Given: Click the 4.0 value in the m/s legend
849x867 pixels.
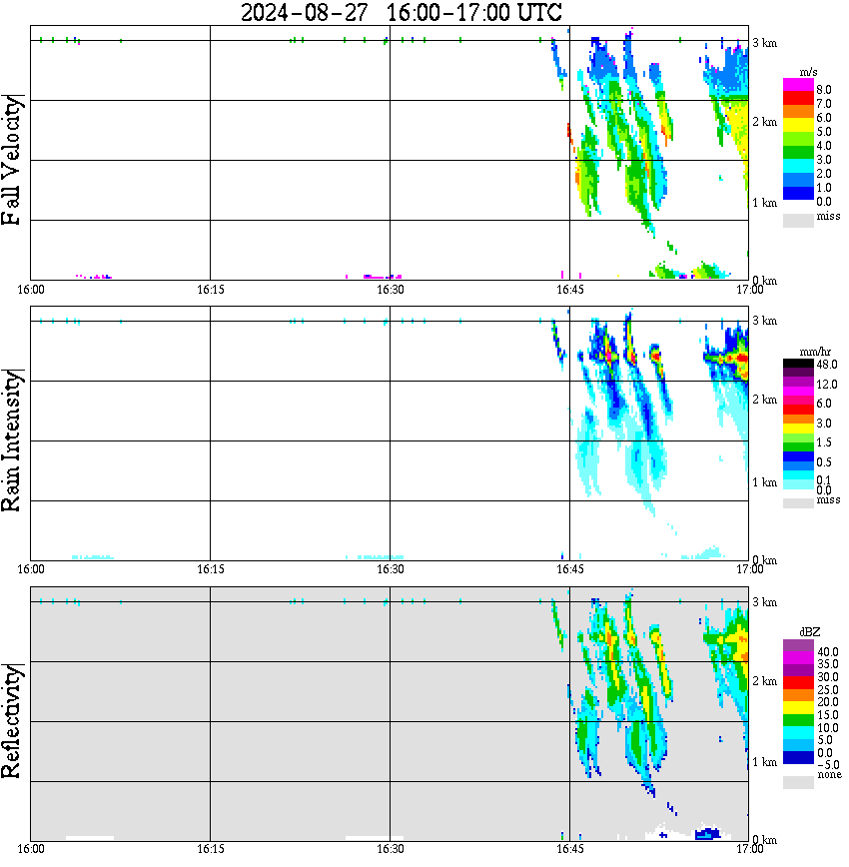Looking at the screenshot, I should coord(824,146).
